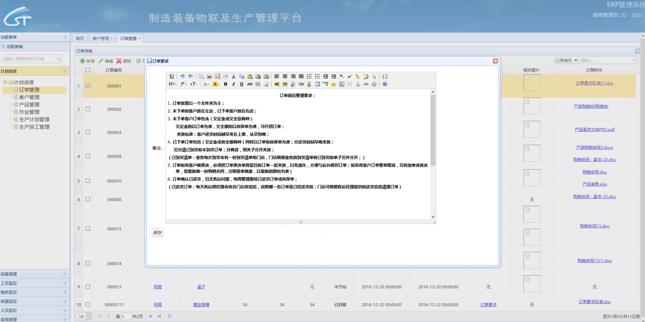The height and width of the screenshot is (322, 645).
Task: Open the page size dropdown showing 10
Action: click(84, 316)
